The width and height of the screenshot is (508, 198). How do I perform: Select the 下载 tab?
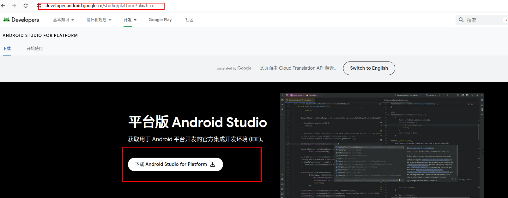point(7,49)
